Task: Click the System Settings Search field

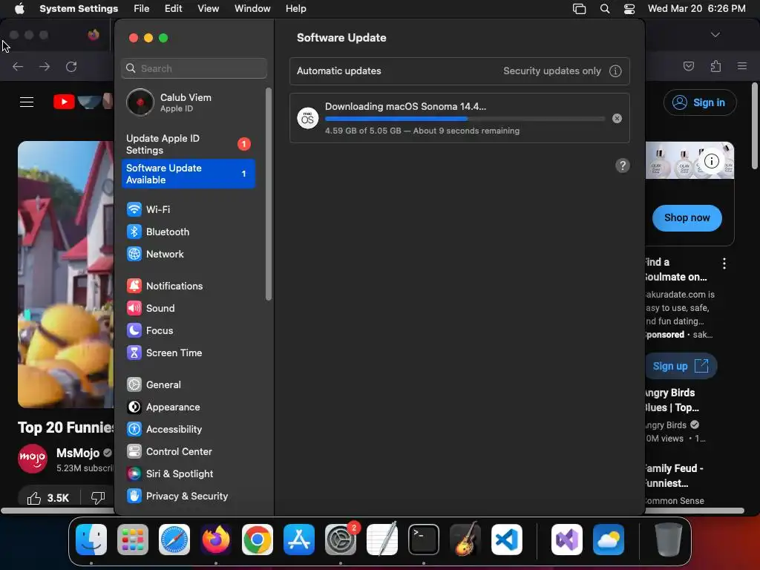Action: click(194, 68)
